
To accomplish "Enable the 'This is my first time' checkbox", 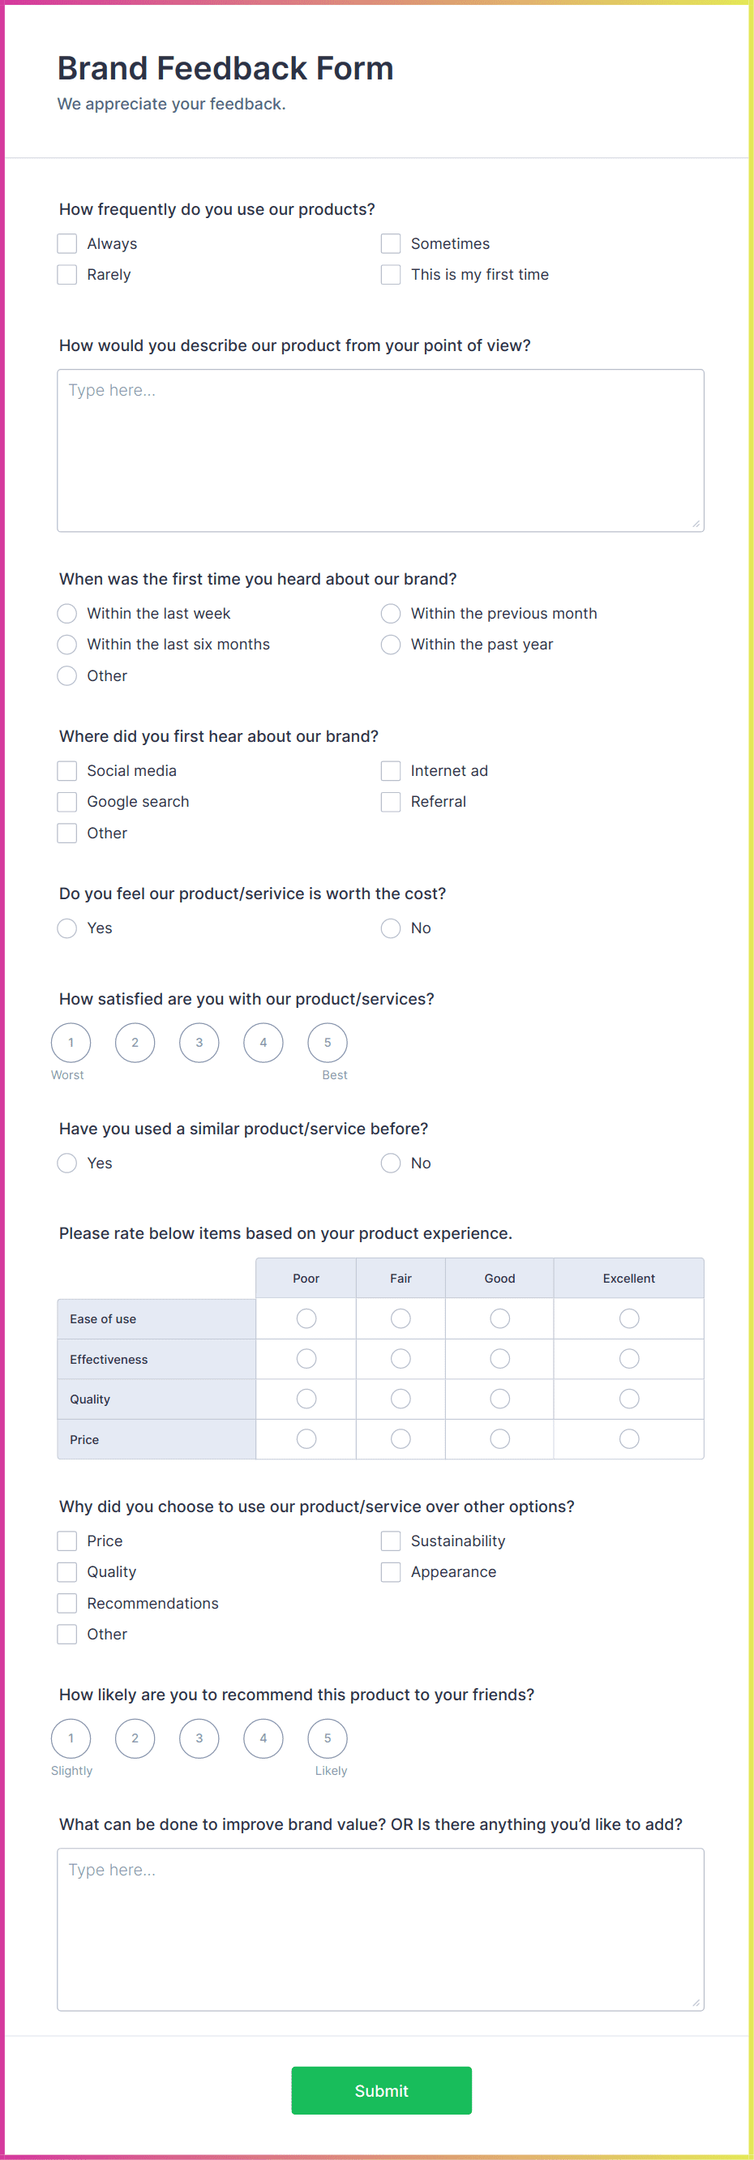I will coord(391,274).
